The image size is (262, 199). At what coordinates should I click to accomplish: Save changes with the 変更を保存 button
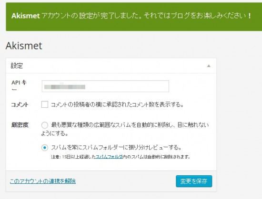194,181
